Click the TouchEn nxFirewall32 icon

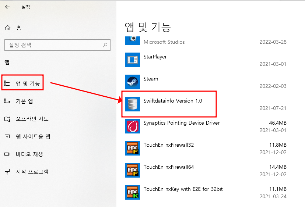(133, 148)
